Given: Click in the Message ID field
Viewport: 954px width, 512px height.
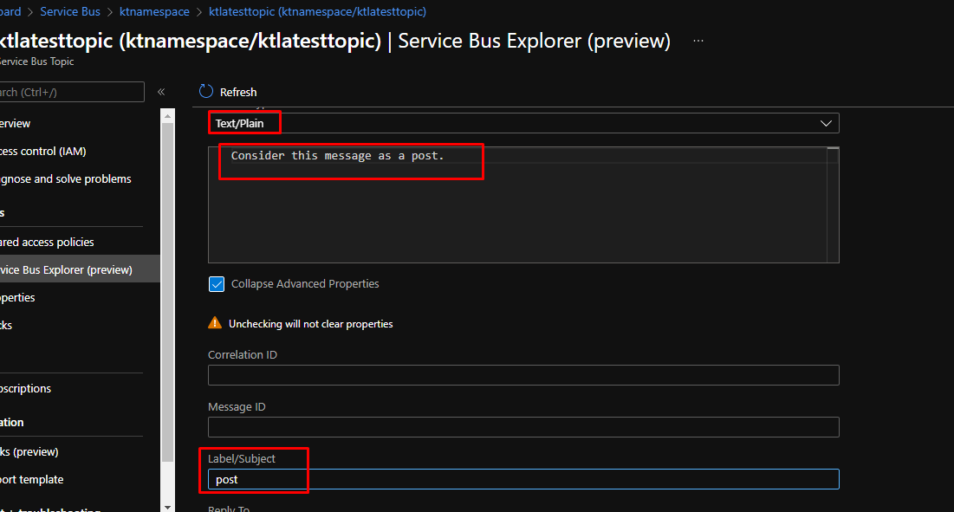Looking at the screenshot, I should [523, 427].
